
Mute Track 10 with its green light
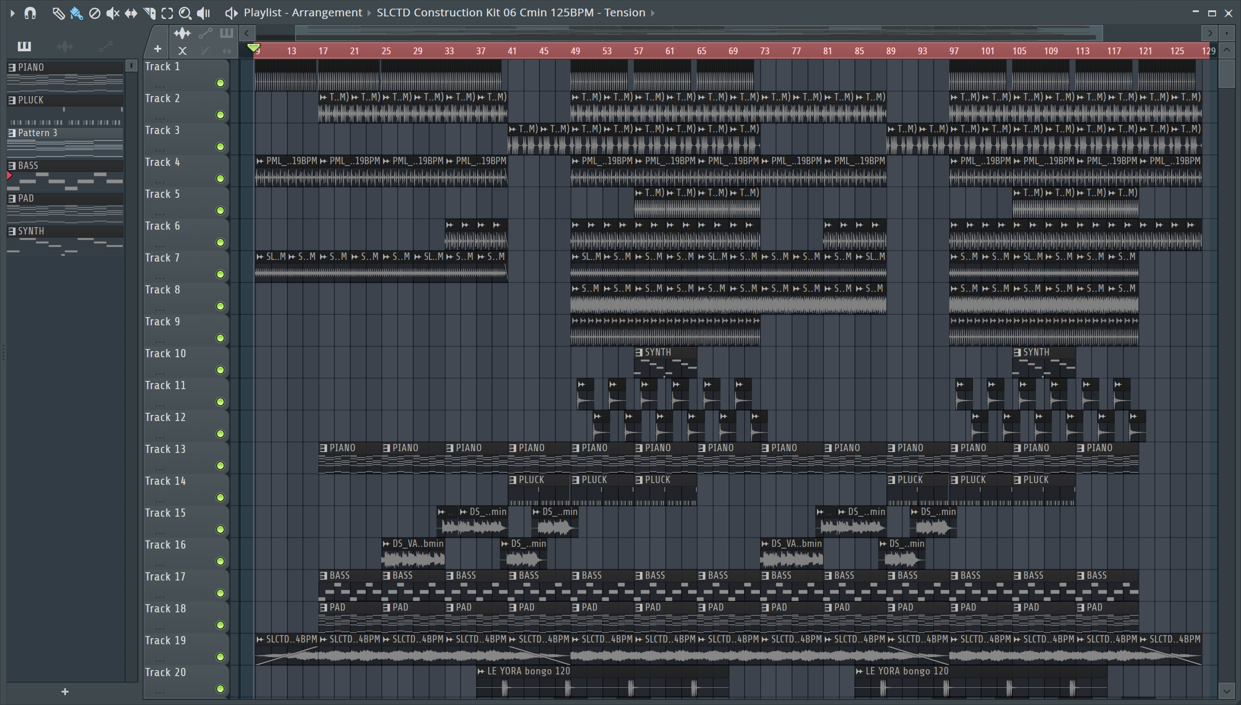pyautogui.click(x=220, y=370)
